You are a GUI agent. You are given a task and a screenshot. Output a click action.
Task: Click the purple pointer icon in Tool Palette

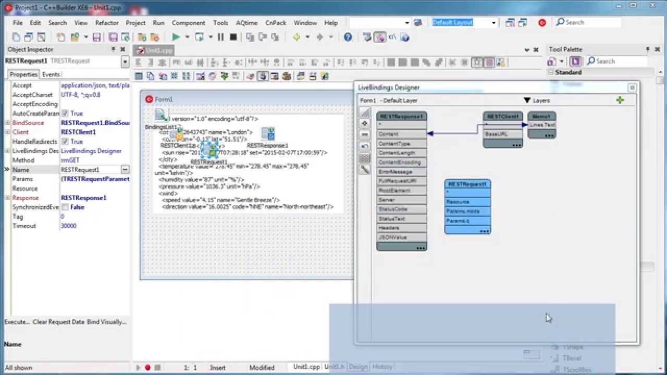pos(575,61)
